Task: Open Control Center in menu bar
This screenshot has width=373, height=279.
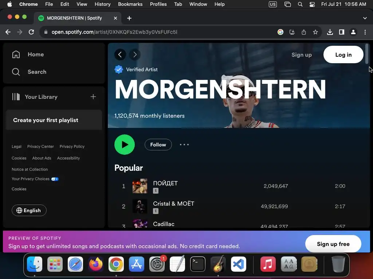Action: point(312,4)
